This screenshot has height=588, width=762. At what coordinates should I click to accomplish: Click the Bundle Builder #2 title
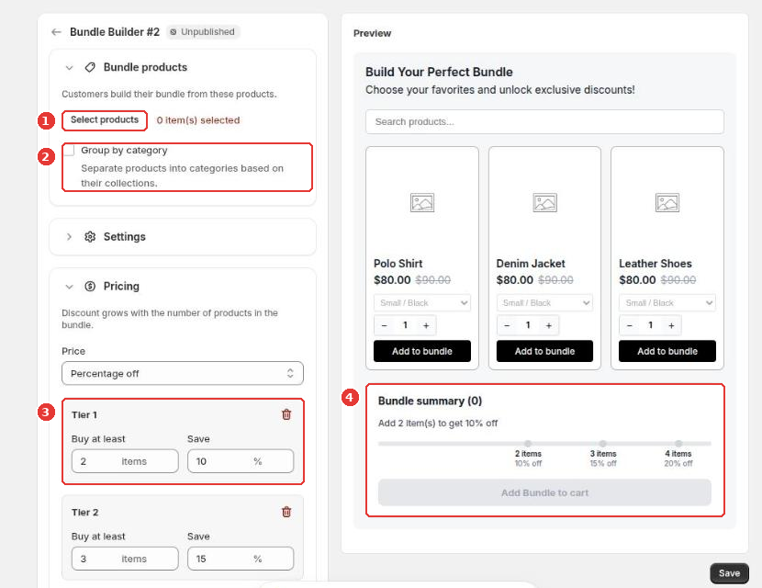coord(115,32)
